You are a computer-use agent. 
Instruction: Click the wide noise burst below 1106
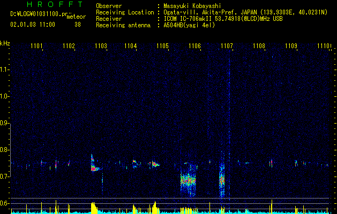188,180
